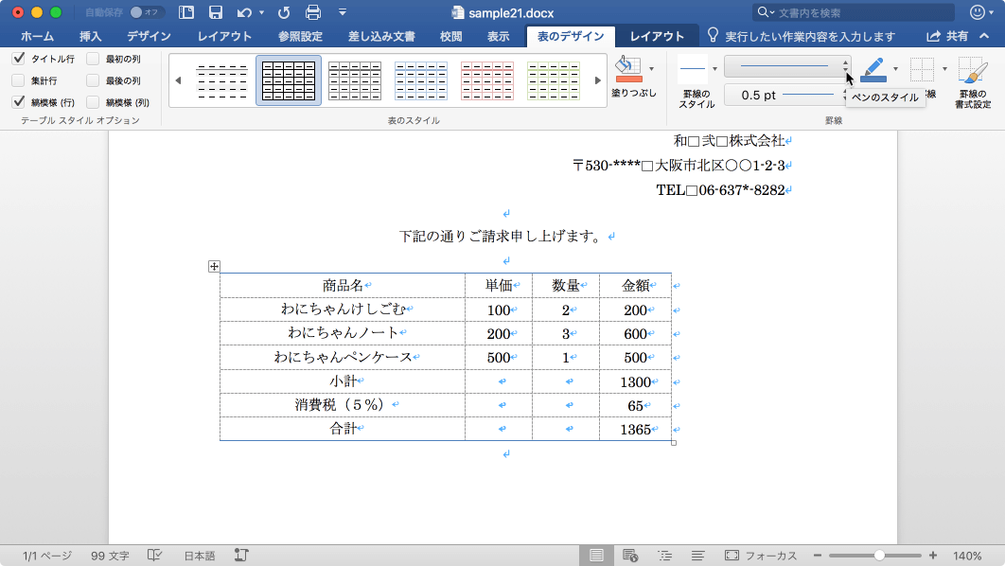The width and height of the screenshot is (1005, 566).
Task: Click the table move handle icon
Action: 214,266
